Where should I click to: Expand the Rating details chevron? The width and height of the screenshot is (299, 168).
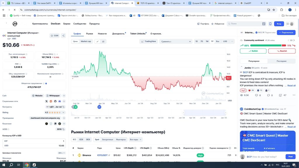pos(63,113)
